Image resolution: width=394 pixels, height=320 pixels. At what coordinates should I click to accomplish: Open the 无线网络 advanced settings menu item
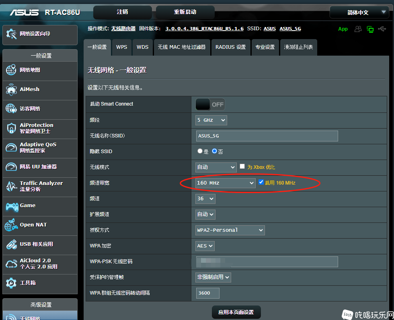(40, 316)
